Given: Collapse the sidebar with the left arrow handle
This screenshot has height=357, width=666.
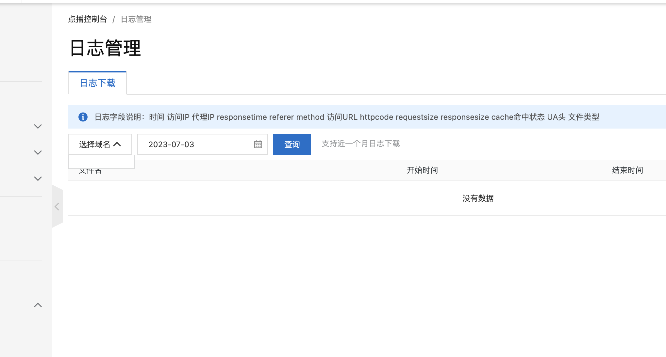Looking at the screenshot, I should tap(57, 206).
